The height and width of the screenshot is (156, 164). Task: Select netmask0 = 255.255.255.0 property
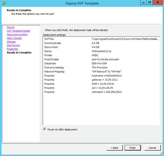[107, 92]
